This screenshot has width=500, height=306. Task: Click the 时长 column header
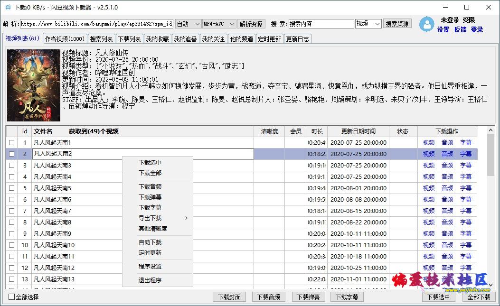point(317,131)
